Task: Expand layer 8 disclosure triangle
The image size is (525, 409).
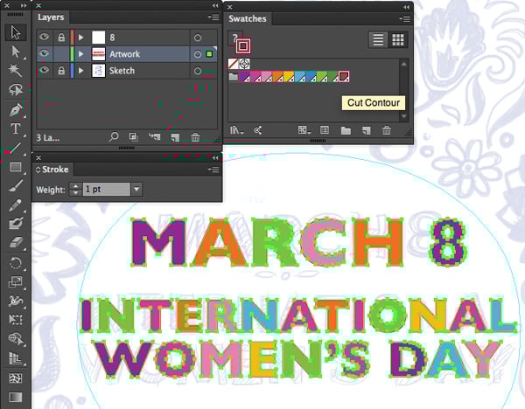Action: [80, 37]
